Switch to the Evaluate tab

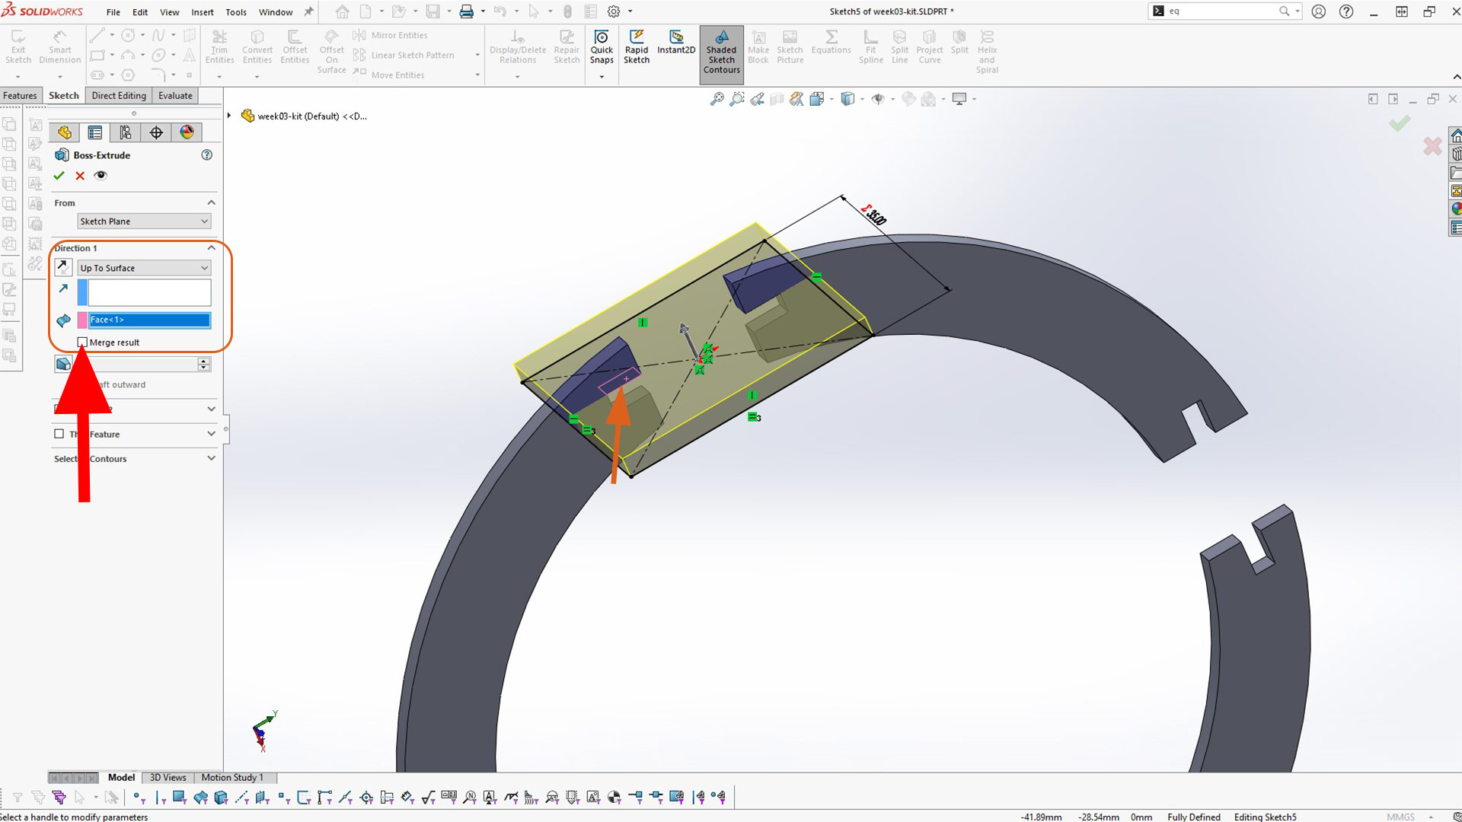click(x=175, y=96)
